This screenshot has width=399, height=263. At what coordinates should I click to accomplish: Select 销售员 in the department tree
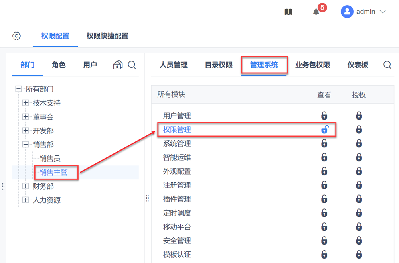pyautogui.click(x=50, y=159)
